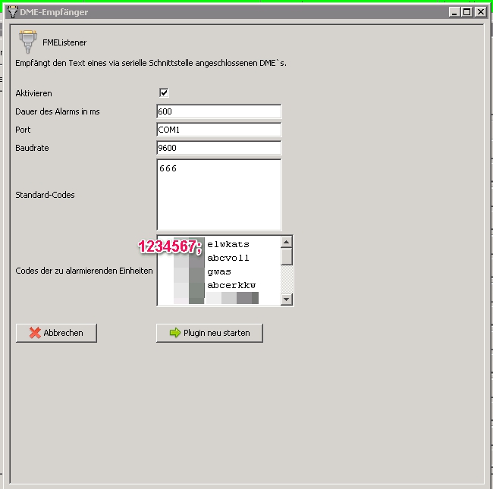Click the FMEListener plugin name label

[x=64, y=43]
